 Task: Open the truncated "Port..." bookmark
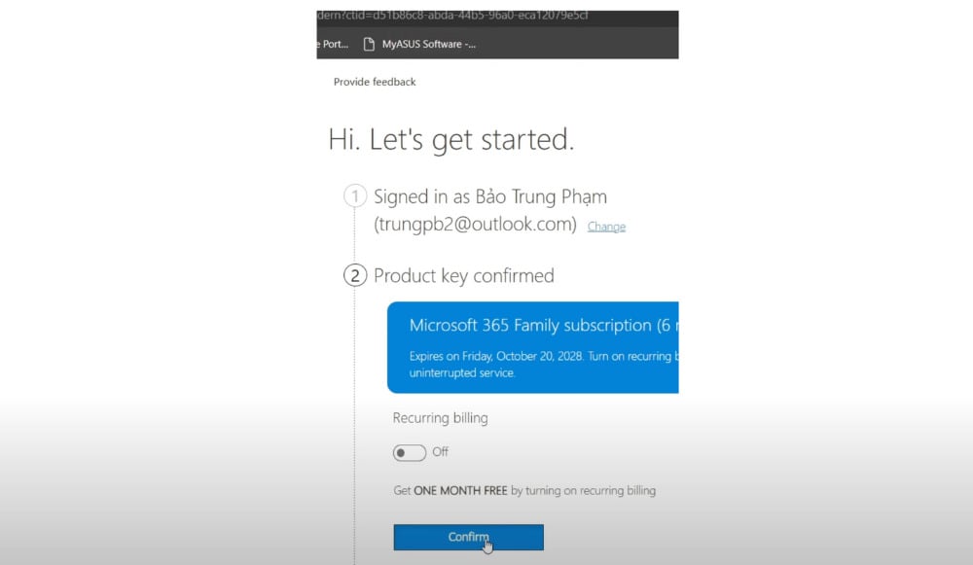tap(333, 44)
